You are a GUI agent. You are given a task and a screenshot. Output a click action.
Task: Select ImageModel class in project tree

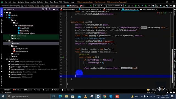click(23, 28)
